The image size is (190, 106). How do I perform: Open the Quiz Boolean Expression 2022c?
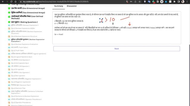pos(23,28)
